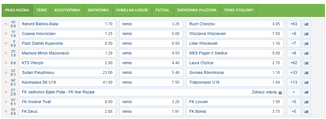Expand +33 more bets for Gwinea Równikowa match
The height and width of the screenshot is (119, 326).
click(294, 73)
